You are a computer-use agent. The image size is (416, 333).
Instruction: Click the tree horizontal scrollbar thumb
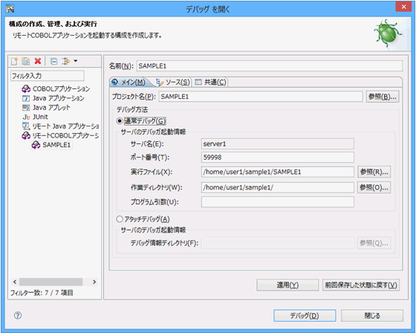[51, 282]
